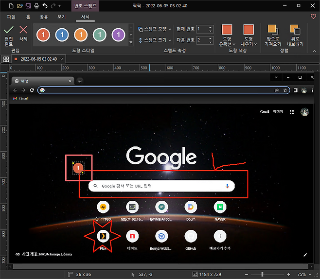The image size is (320, 279).
Task: Create a new document from quick access toolbar
Action: pos(12,6)
